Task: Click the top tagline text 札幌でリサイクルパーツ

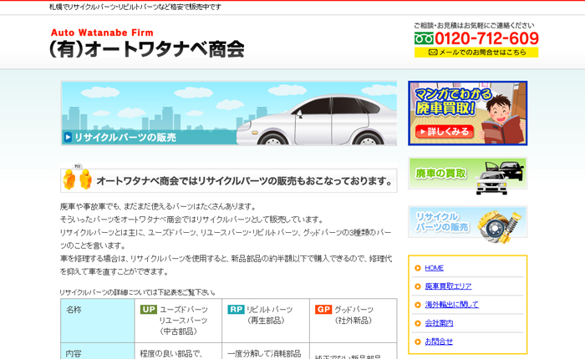Action: 135,7
